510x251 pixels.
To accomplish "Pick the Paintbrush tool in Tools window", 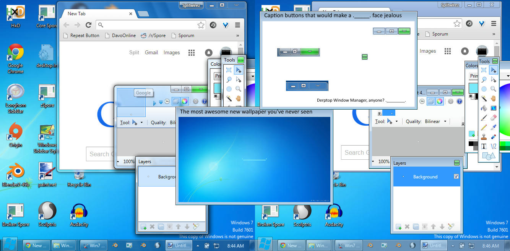I will point(484,118).
